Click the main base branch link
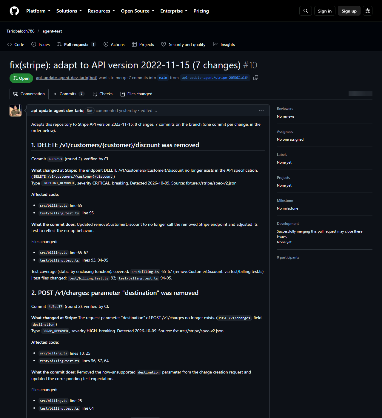This screenshot has width=382, height=418. [163, 78]
